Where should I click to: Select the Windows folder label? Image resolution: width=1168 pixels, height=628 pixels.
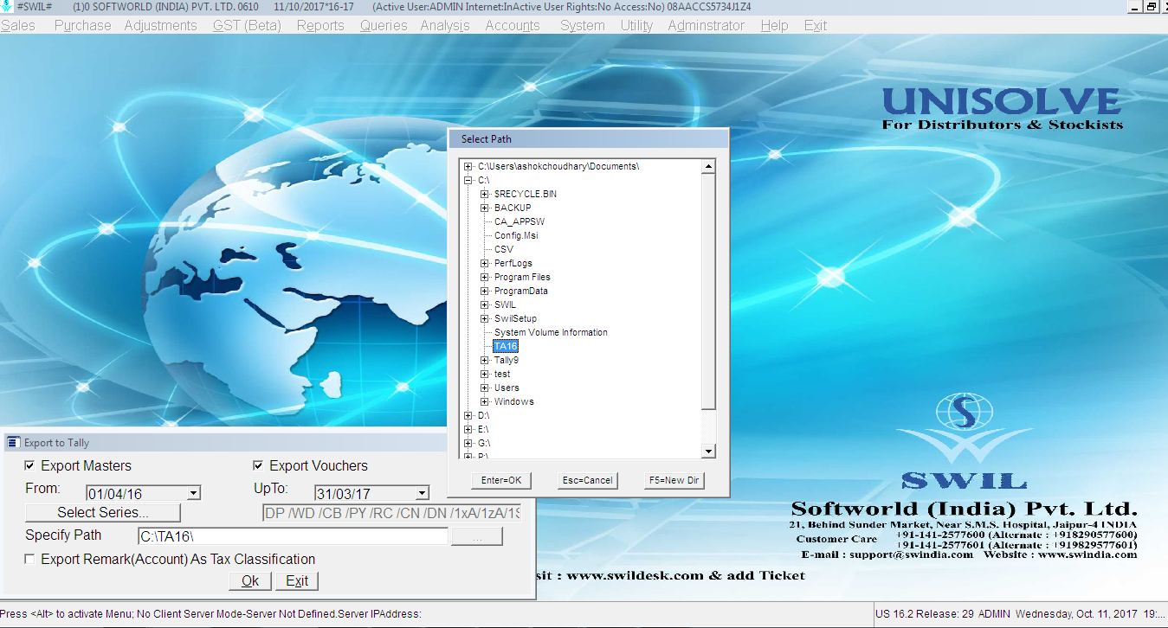tap(514, 401)
